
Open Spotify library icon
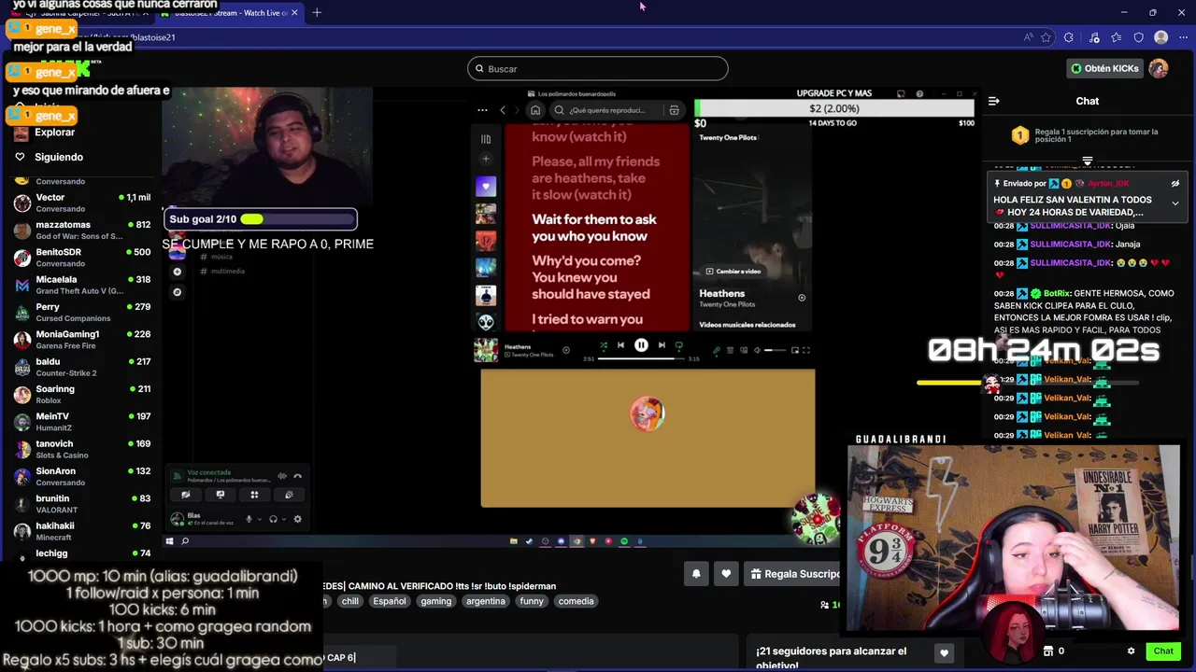click(x=485, y=139)
